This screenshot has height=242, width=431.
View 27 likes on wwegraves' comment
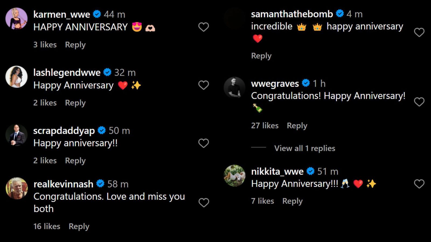[x=265, y=126]
